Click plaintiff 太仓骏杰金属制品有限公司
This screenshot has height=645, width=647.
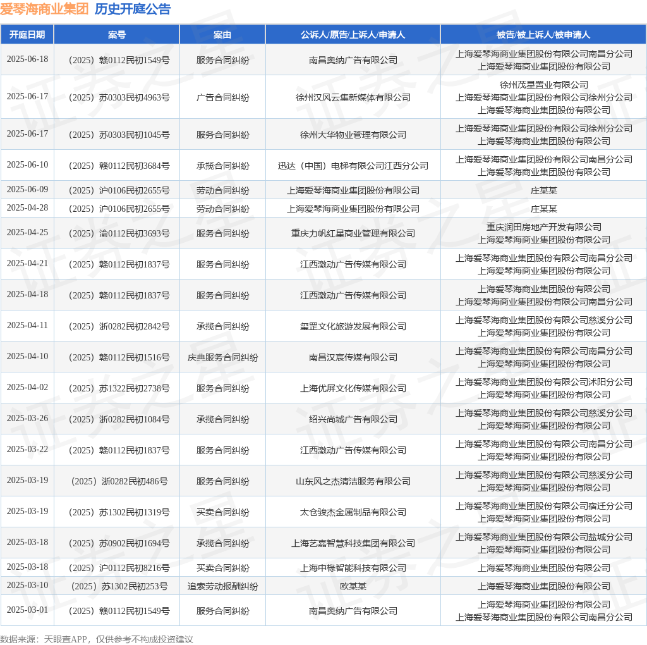click(x=353, y=512)
